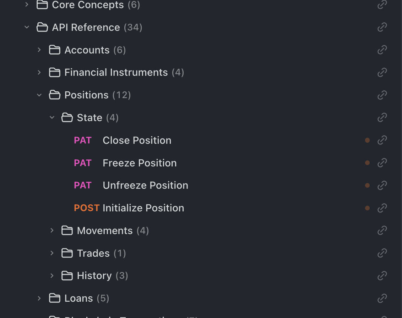Collapse the API Reference folder
This screenshot has width=402, height=318.
pyautogui.click(x=27, y=27)
